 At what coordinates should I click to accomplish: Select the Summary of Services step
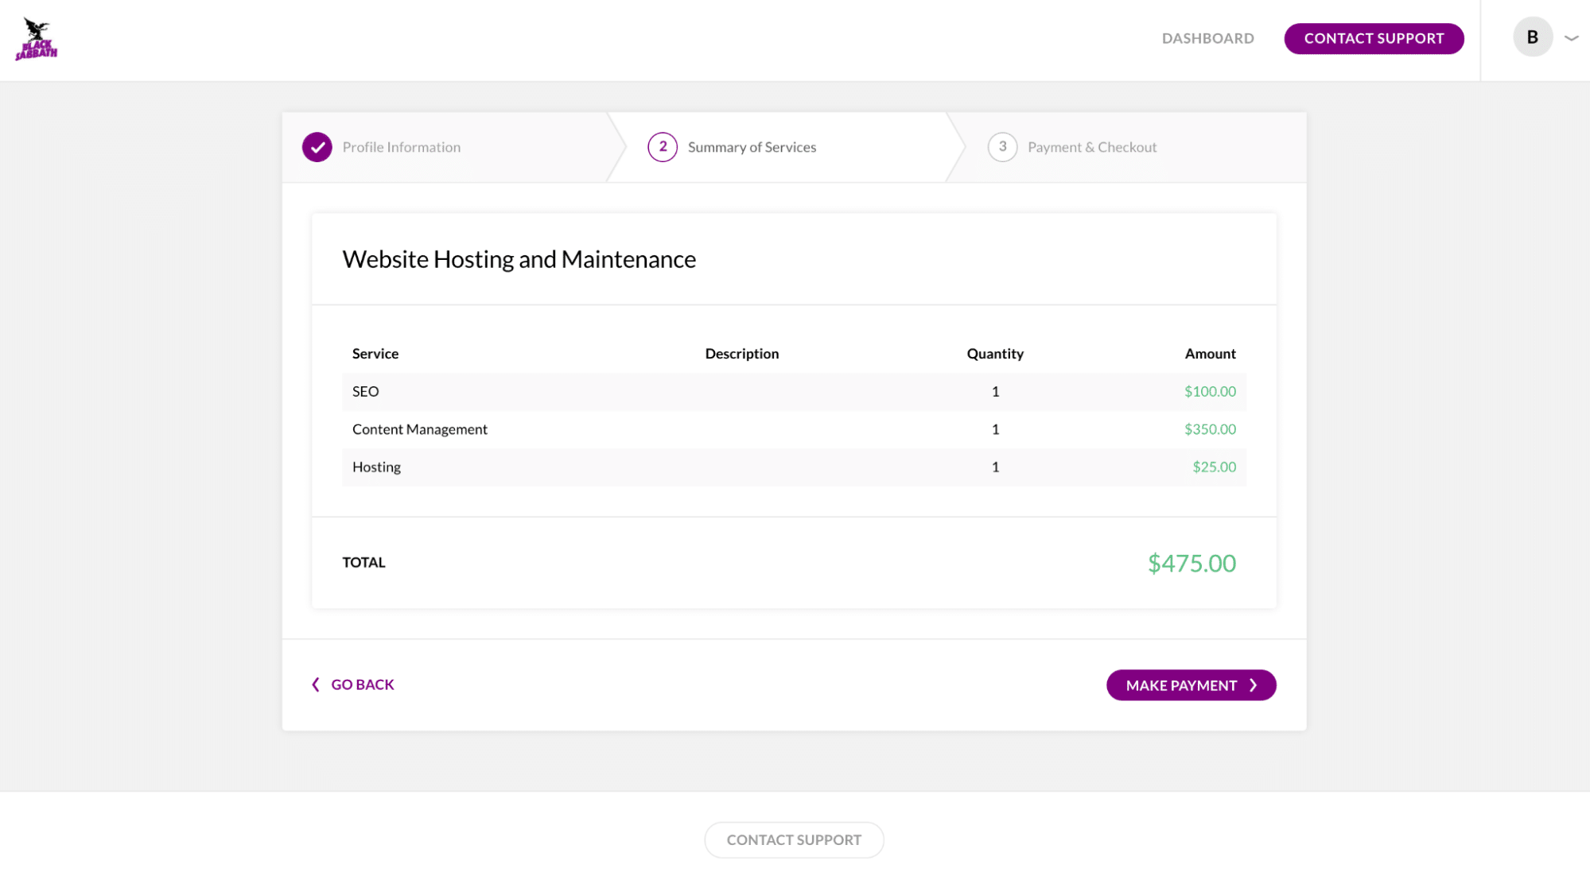752,147
